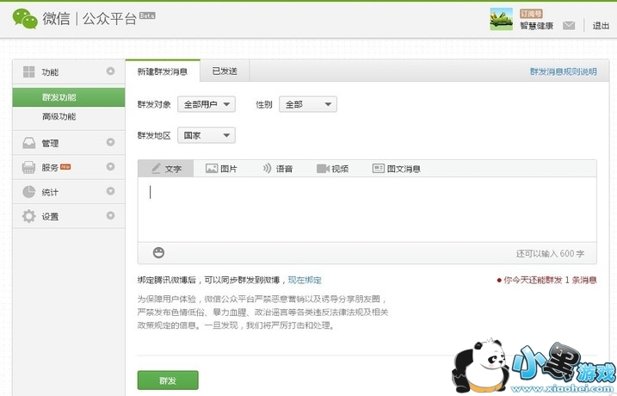The width and height of the screenshot is (617, 396).
Task: Expand the 服务 section arrow
Action: click(x=110, y=166)
